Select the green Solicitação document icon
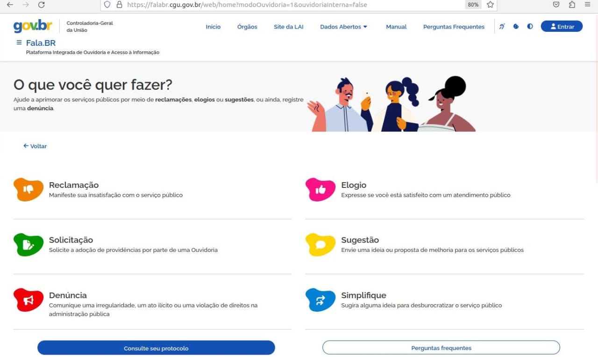 (28, 244)
